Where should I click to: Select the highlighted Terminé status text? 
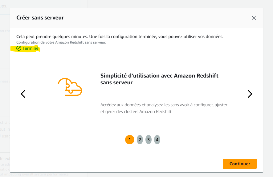tap(31, 48)
